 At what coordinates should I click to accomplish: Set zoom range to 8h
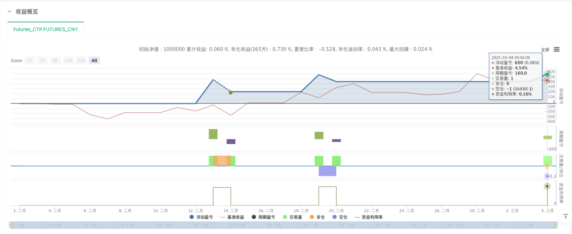(x=55, y=60)
